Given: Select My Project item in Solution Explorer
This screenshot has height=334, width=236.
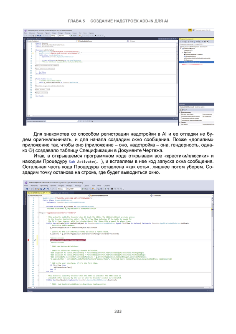Looking at the screenshot, I should pos(189,51).
